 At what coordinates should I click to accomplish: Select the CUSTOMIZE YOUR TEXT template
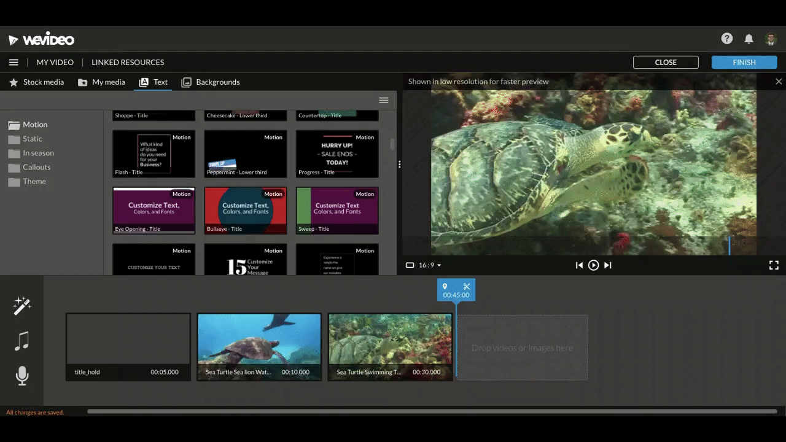pos(154,259)
